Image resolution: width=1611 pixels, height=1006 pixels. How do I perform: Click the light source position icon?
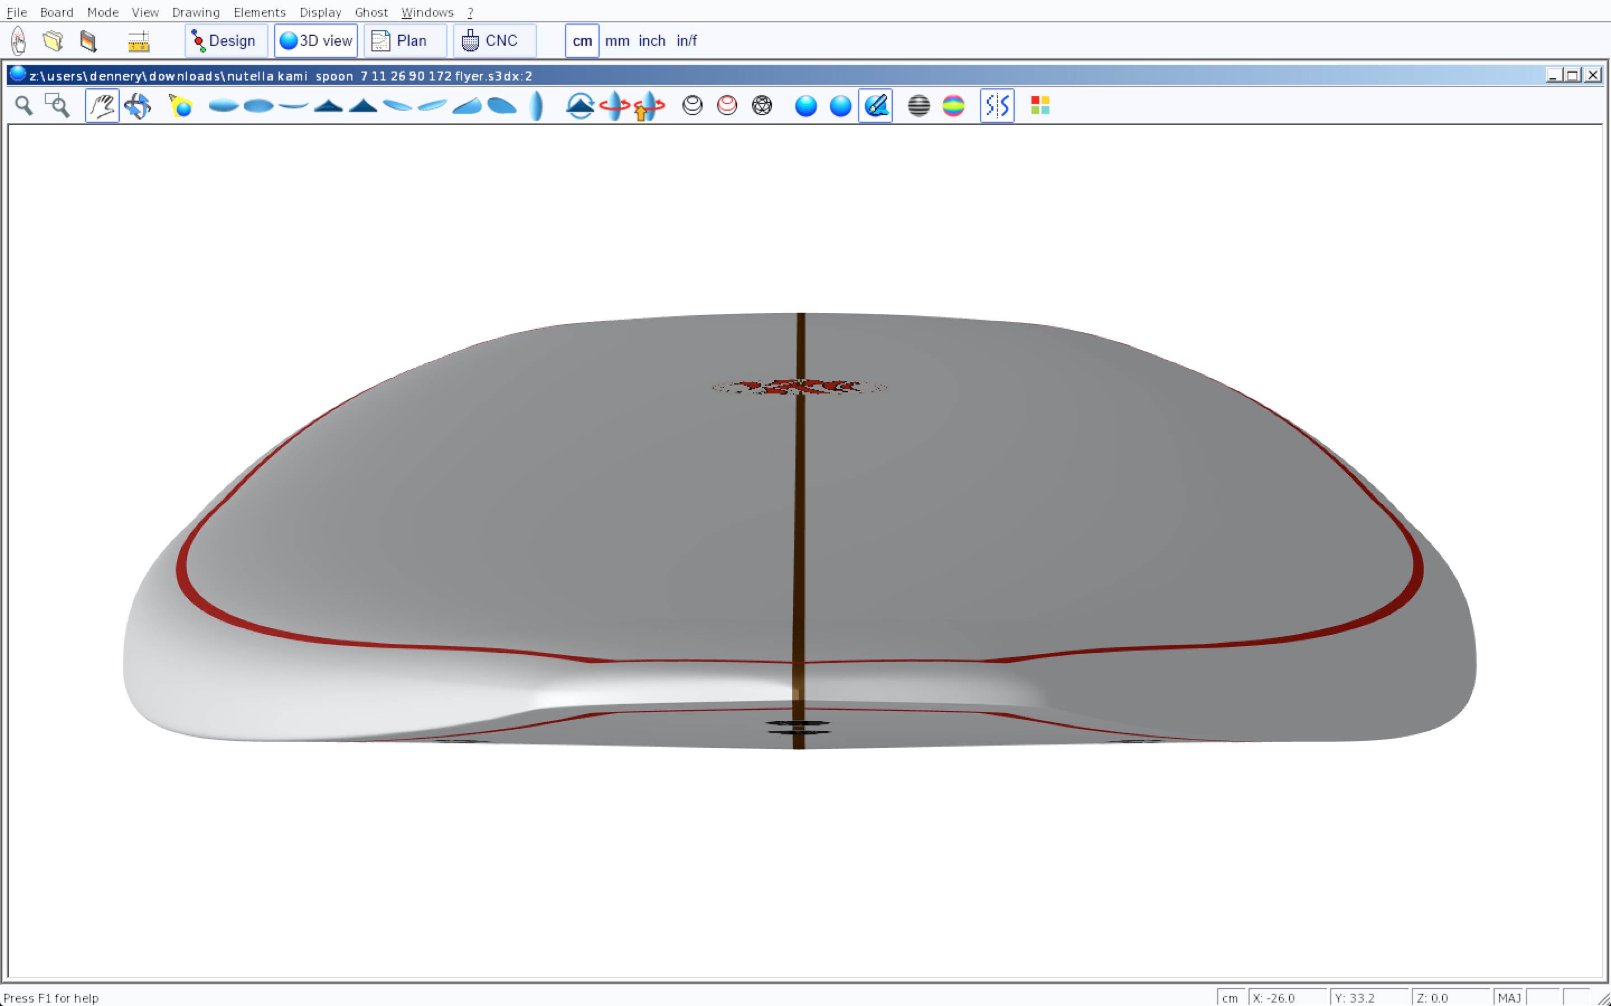pos(181,106)
